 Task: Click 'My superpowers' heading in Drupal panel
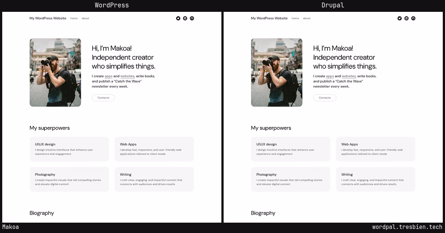tap(271, 128)
